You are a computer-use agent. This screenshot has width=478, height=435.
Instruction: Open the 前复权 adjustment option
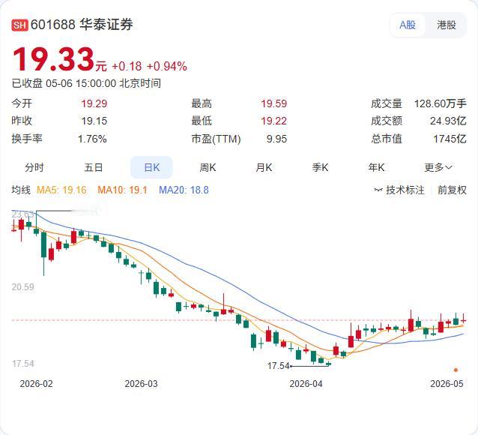(x=452, y=190)
